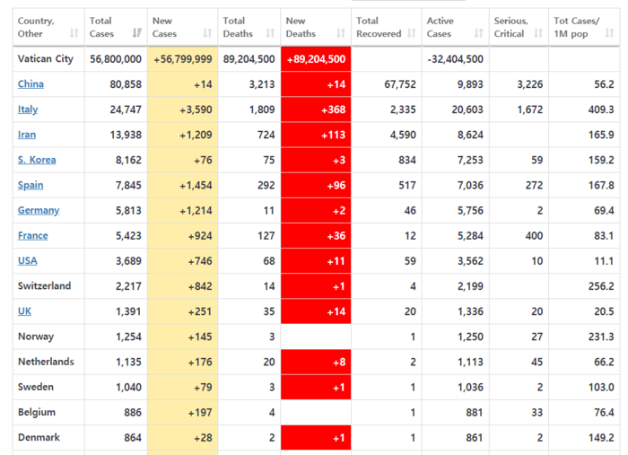Open the S. Korea country page link
628x455 pixels.
(37, 160)
